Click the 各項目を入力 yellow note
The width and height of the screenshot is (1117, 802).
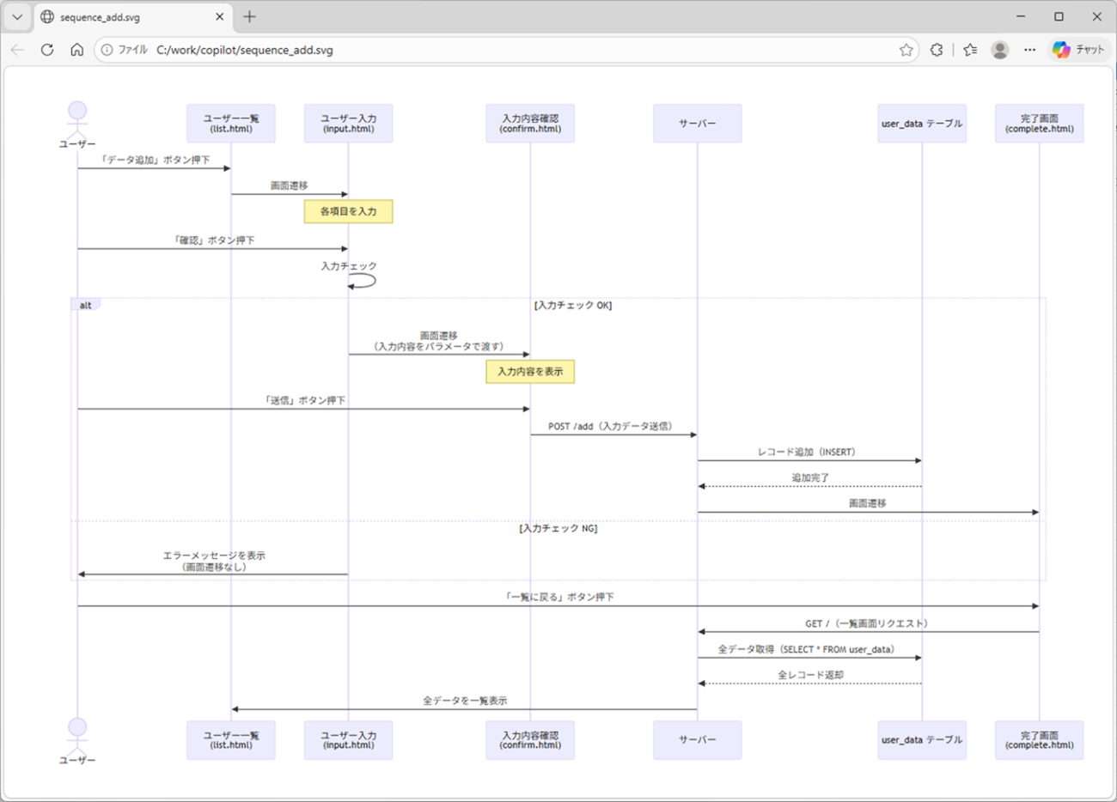pos(347,211)
